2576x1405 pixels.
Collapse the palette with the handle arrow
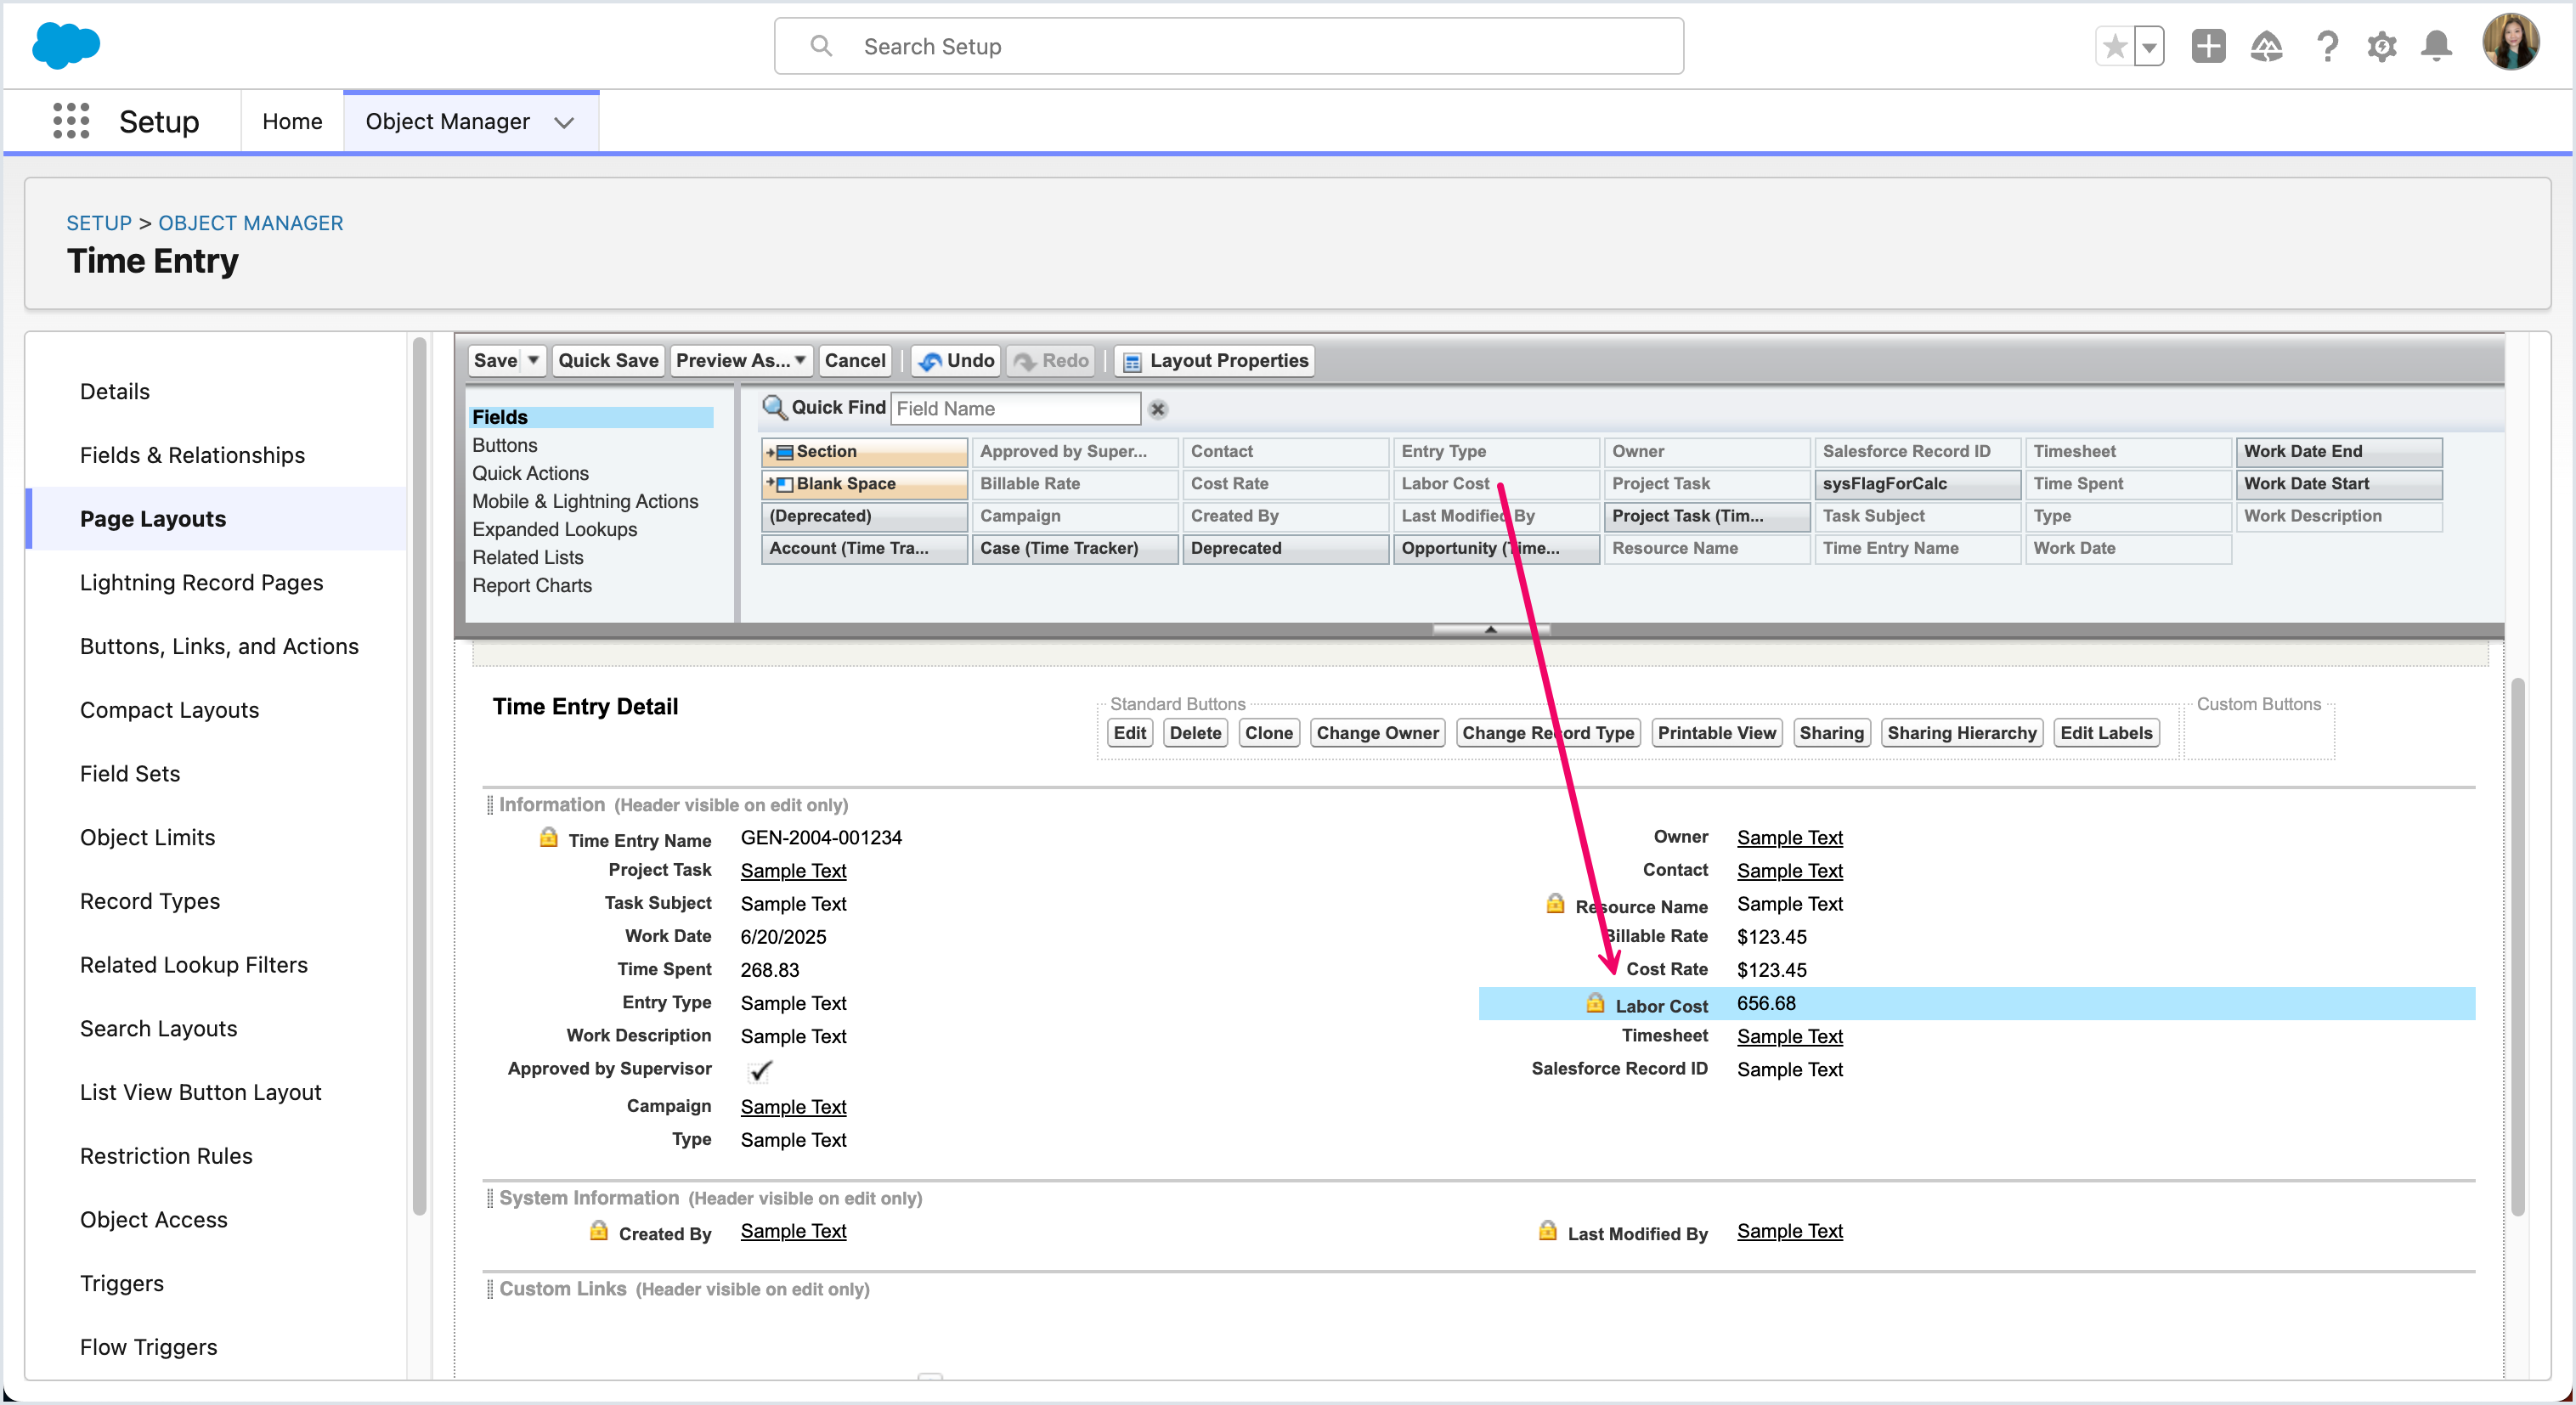point(1491,630)
